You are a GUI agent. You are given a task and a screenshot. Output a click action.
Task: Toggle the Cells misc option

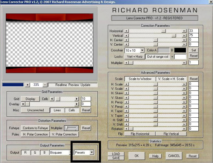point(72,110)
